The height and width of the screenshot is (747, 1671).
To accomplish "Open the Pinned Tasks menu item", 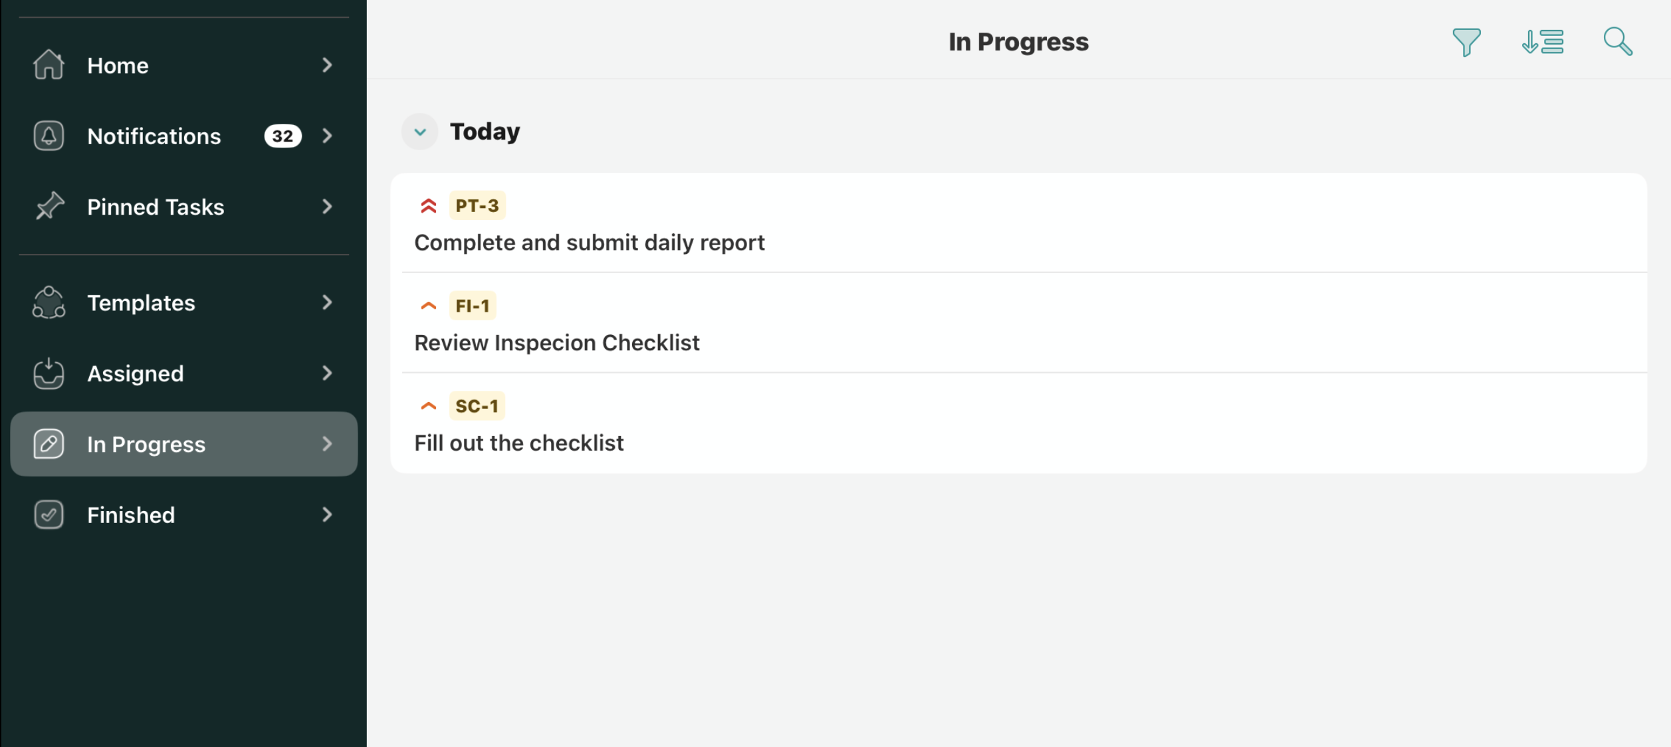I will [x=156, y=207].
